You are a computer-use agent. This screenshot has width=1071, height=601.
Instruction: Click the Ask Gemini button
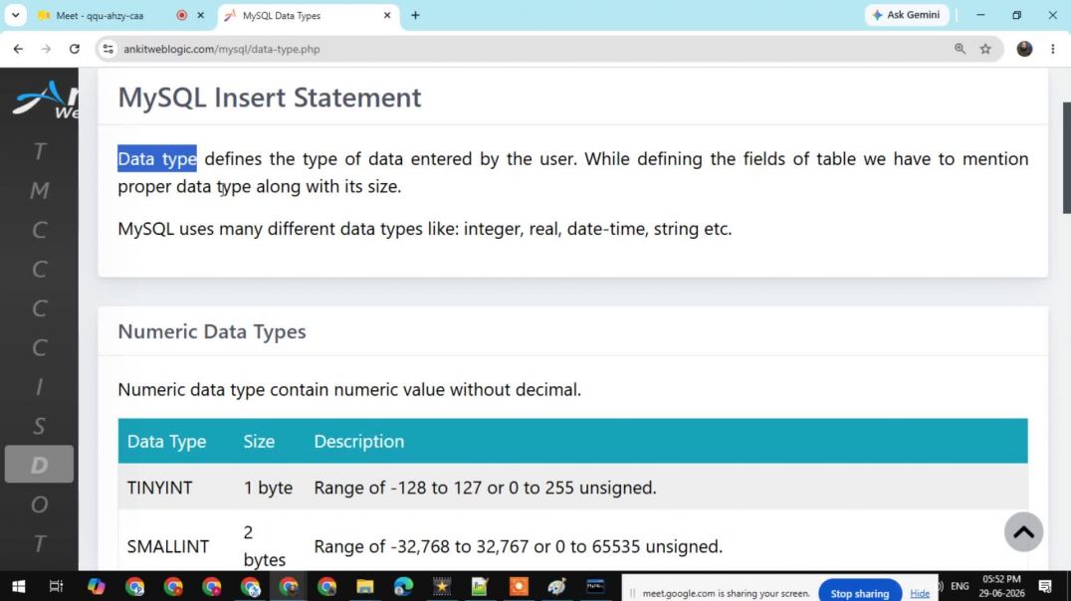point(907,15)
